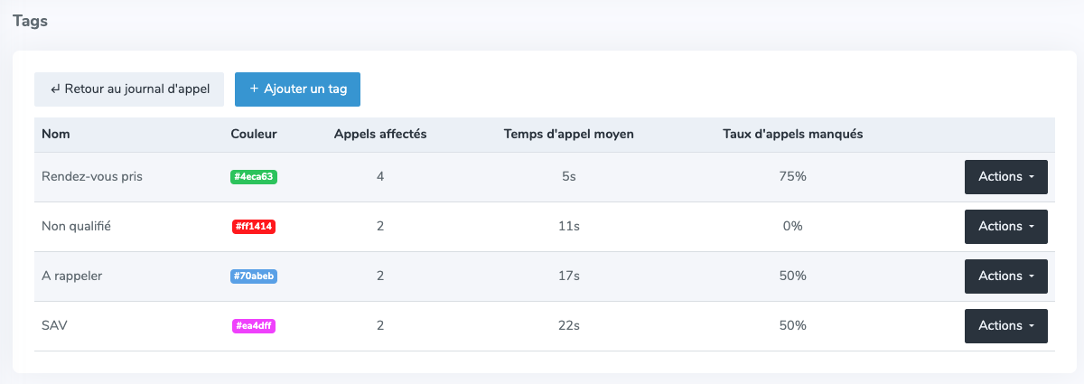Image resolution: width=1084 pixels, height=384 pixels.
Task: Click the Ajouter un tag button
Action: (x=297, y=89)
